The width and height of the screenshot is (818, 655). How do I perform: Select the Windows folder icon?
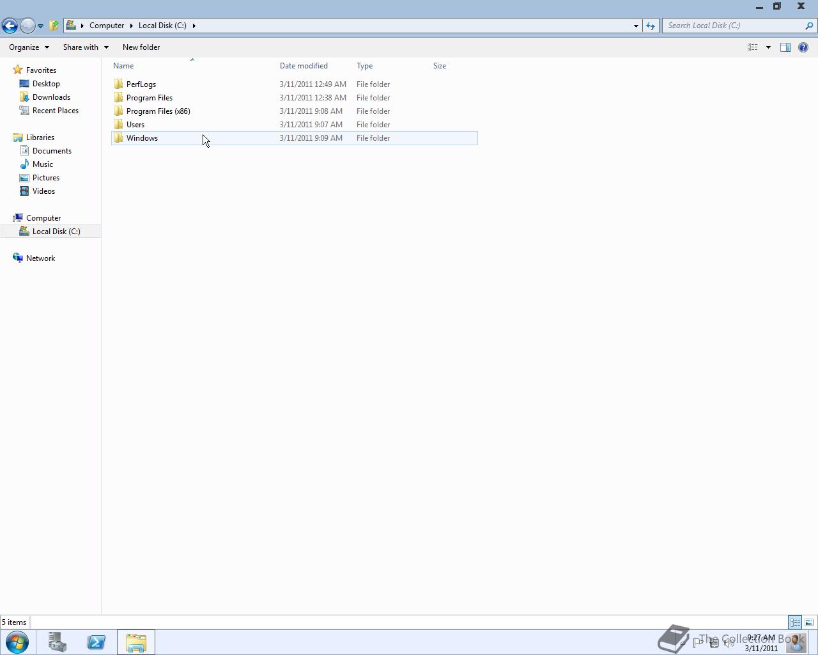click(x=118, y=138)
